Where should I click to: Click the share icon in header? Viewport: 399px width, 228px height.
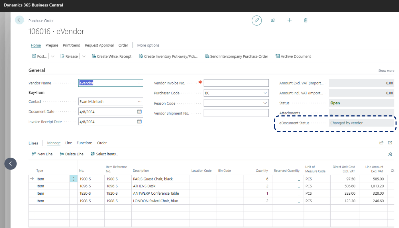pyautogui.click(x=273, y=20)
